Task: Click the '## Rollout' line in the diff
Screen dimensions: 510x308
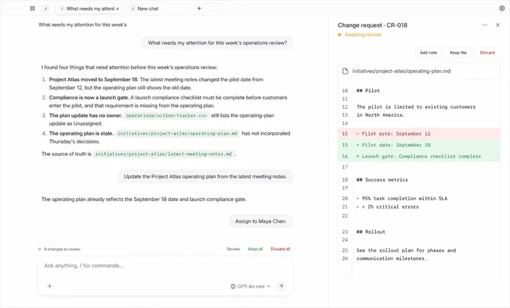Action: [370, 232]
